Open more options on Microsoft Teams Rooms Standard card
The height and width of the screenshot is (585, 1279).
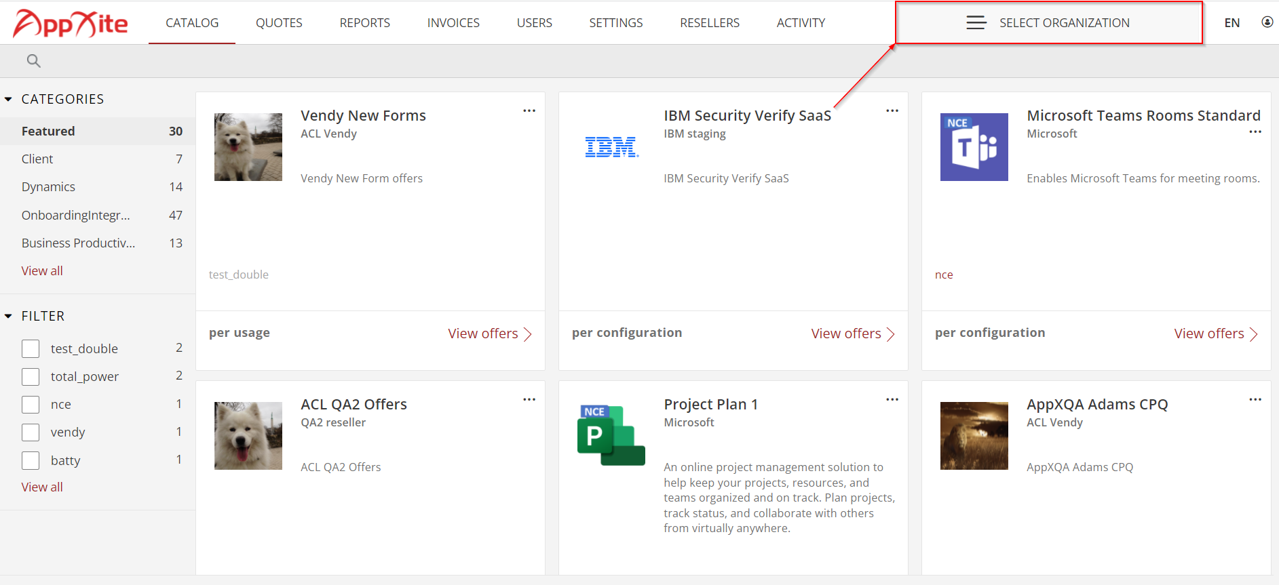(x=1255, y=132)
